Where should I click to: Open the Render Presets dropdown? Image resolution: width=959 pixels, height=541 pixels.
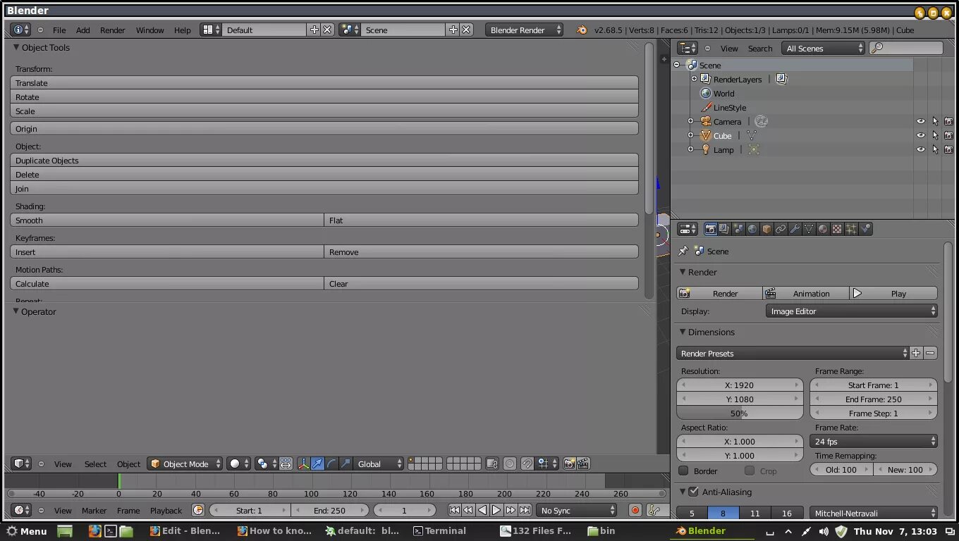coord(793,354)
